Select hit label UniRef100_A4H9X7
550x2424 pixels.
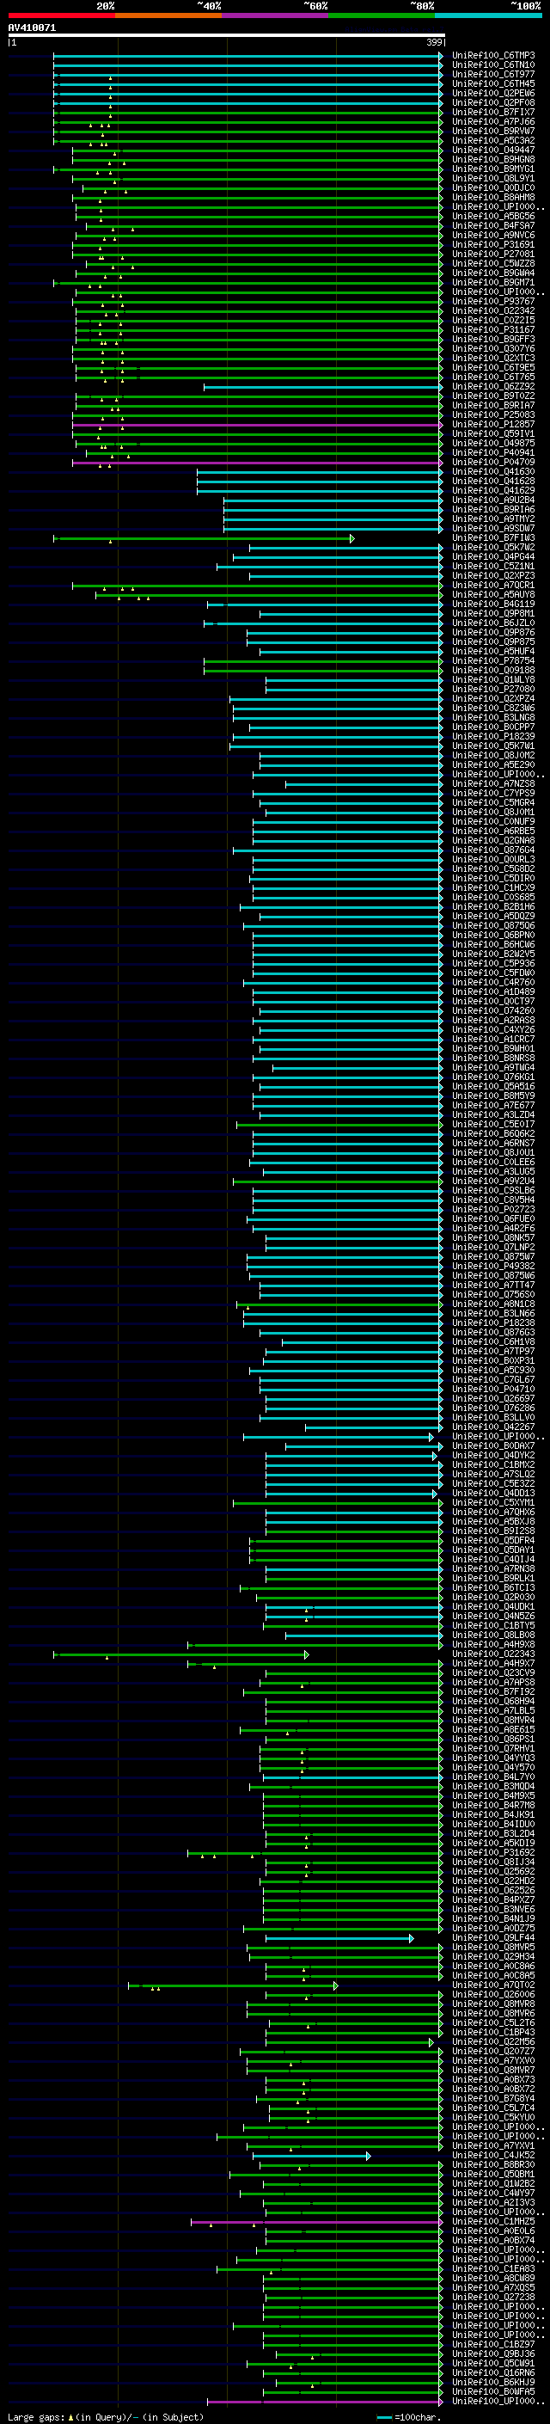point(493,1664)
